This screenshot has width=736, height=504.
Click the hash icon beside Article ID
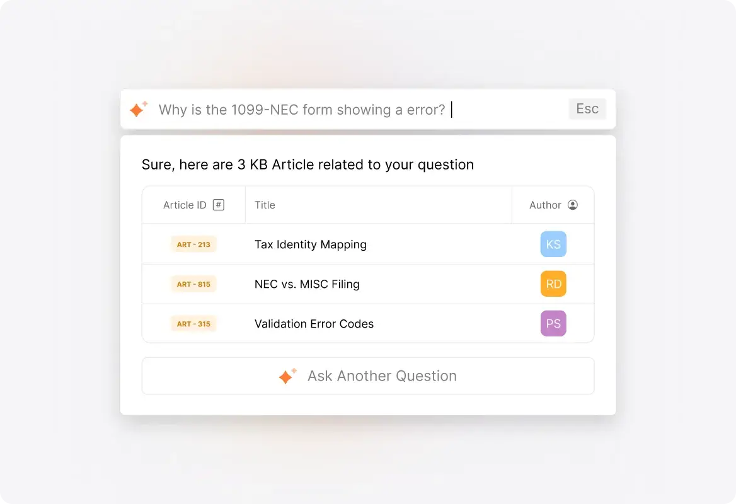[x=218, y=205]
